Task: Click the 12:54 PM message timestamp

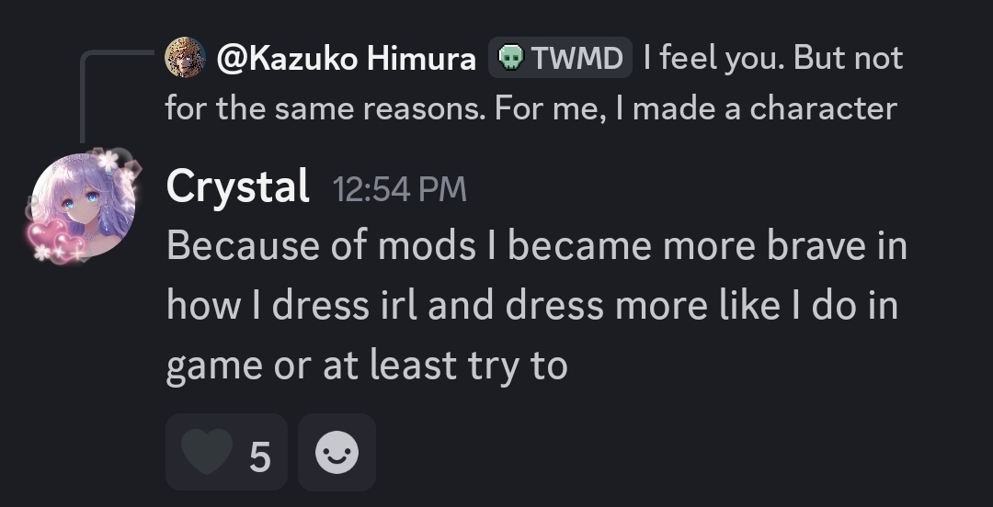Action: (399, 190)
